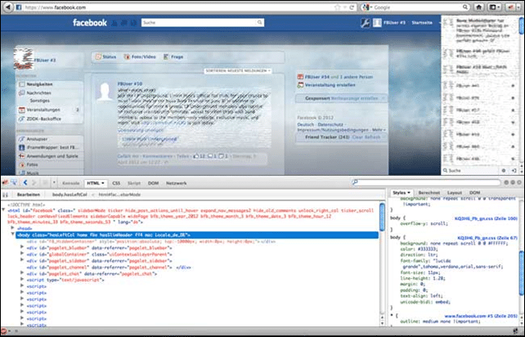The width and height of the screenshot is (525, 337).
Task: Switch to the Layout side tab
Action: (455, 192)
